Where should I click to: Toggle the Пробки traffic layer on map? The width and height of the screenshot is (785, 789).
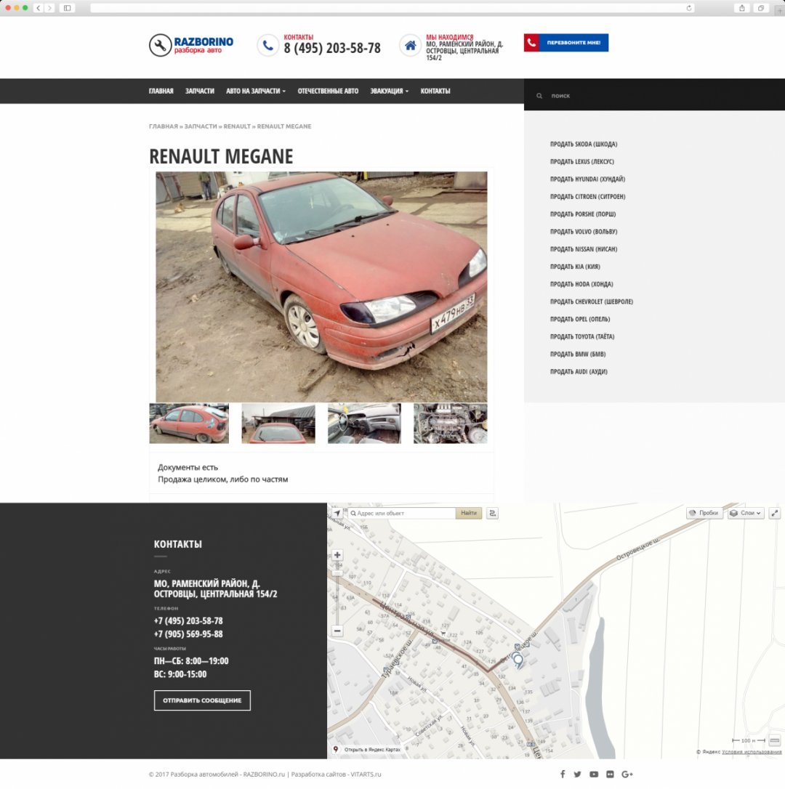point(704,513)
